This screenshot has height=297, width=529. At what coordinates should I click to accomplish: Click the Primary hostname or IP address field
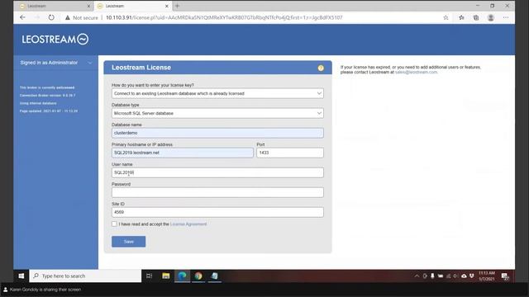click(x=183, y=153)
